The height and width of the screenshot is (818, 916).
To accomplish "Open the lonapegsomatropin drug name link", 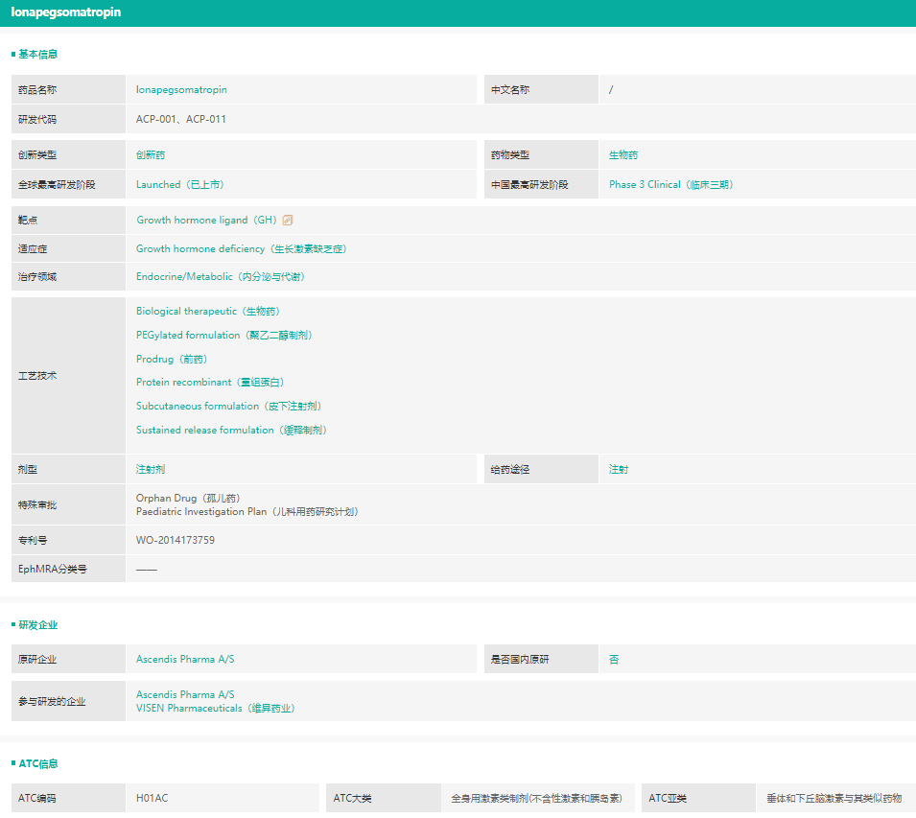I will pos(181,89).
